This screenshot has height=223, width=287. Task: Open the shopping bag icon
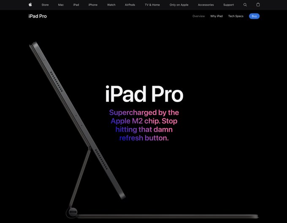pyautogui.click(x=258, y=5)
